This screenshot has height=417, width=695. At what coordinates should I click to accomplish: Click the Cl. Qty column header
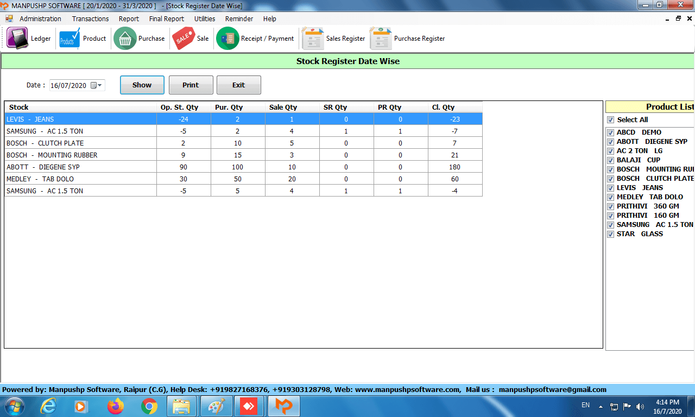coord(455,107)
